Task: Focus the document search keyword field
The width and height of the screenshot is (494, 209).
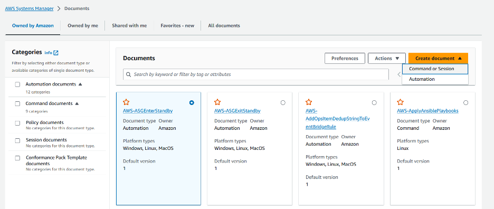Action: pyautogui.click(x=255, y=75)
